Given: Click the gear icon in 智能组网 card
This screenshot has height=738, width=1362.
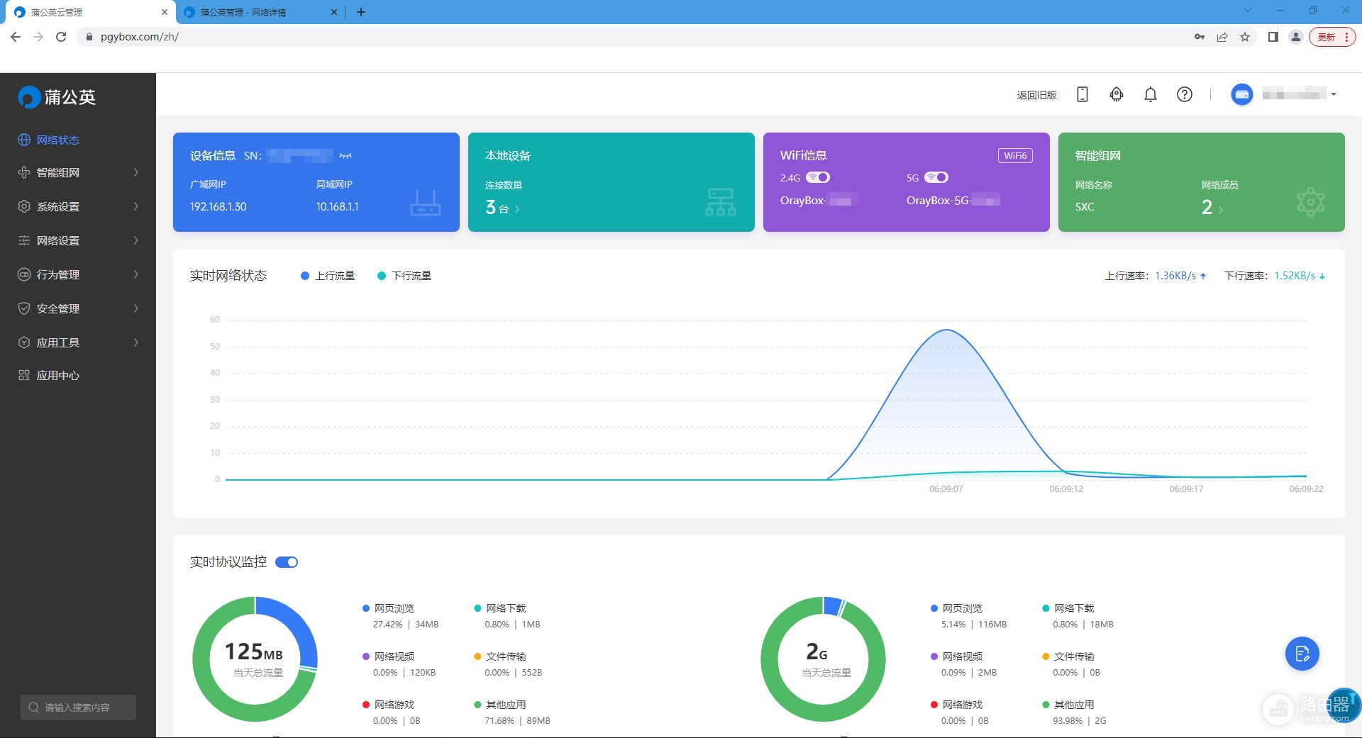Looking at the screenshot, I should click(x=1310, y=202).
